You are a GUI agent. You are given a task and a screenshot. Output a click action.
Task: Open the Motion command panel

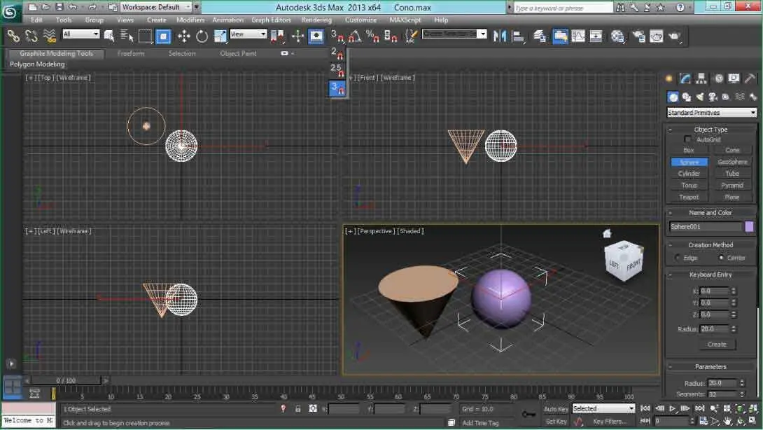tap(719, 78)
